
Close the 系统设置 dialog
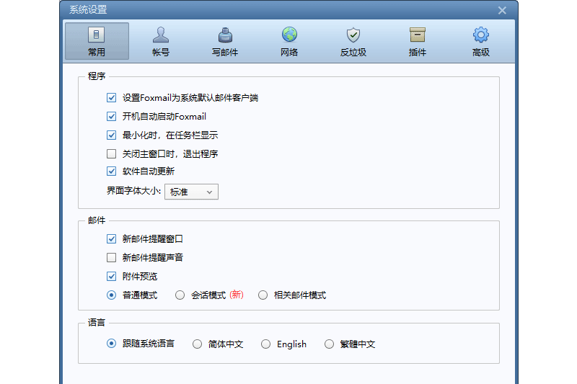[502, 10]
